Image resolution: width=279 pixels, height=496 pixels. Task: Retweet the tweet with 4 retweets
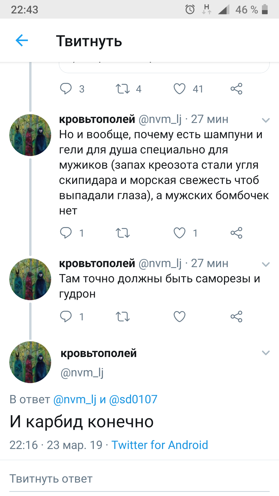[x=122, y=89]
